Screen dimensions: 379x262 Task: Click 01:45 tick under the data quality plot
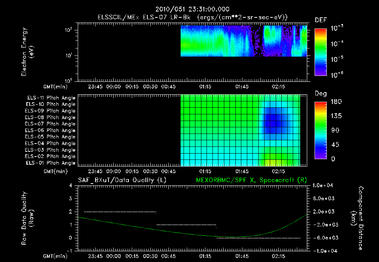click(x=242, y=256)
